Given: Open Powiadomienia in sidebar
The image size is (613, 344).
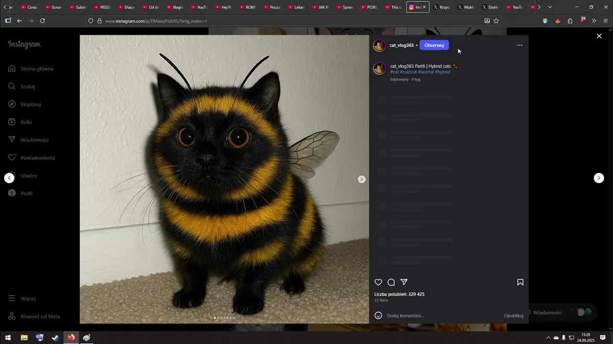Looking at the screenshot, I should coord(32,158).
